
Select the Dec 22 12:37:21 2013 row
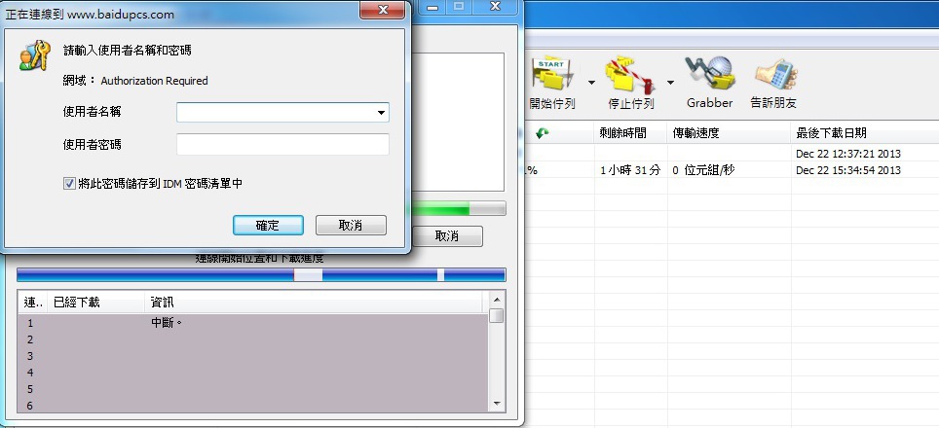coord(732,153)
